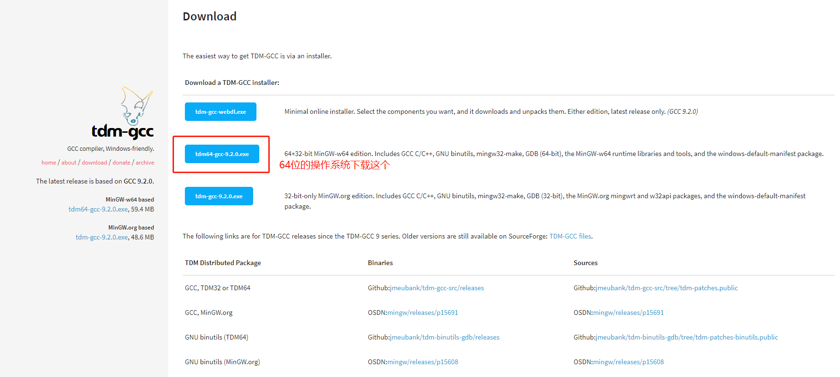The width and height of the screenshot is (840, 377).
Task: Click sidebar tdm-gcc-9.2.0.exe 48.6 MB link
Action: pos(102,237)
